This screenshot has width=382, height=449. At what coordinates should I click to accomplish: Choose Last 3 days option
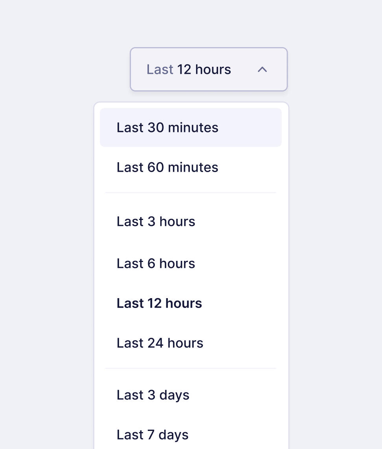coord(191,395)
